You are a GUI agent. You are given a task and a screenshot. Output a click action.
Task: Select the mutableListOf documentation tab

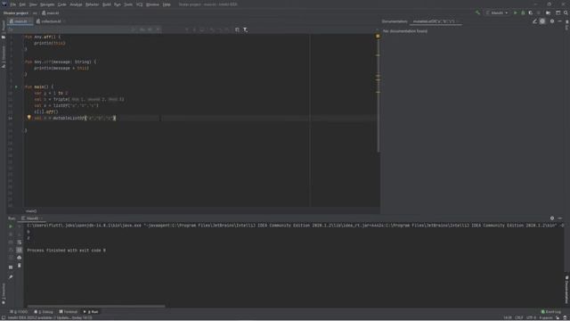[436, 21]
